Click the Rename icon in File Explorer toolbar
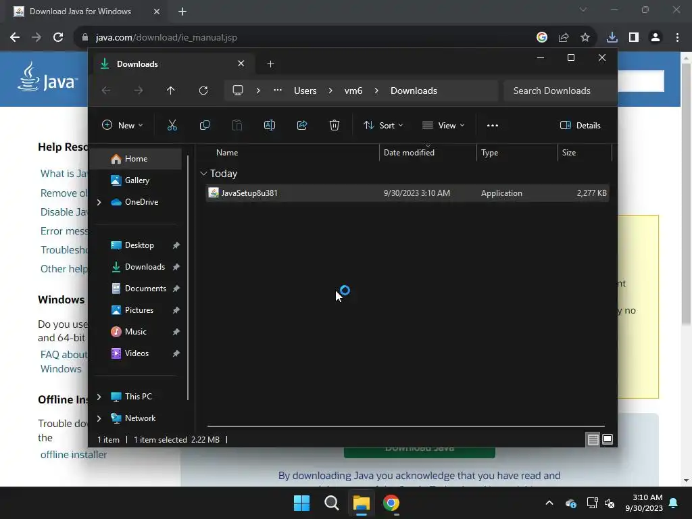 [269, 125]
